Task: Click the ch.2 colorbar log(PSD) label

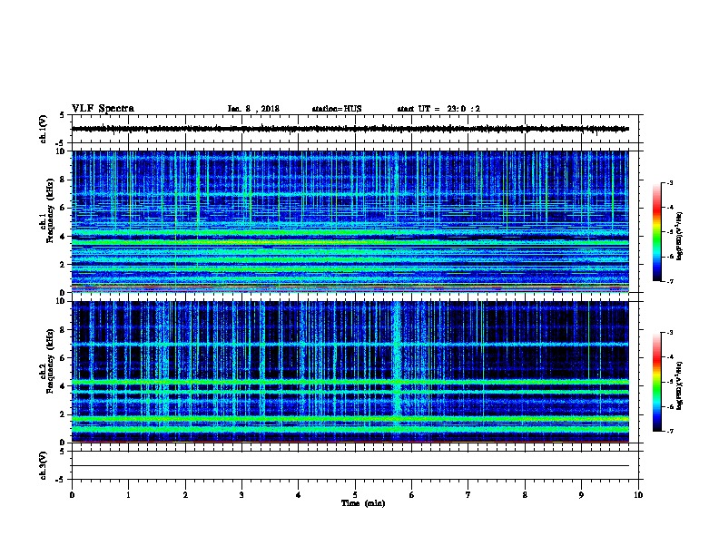Action: pos(680,385)
